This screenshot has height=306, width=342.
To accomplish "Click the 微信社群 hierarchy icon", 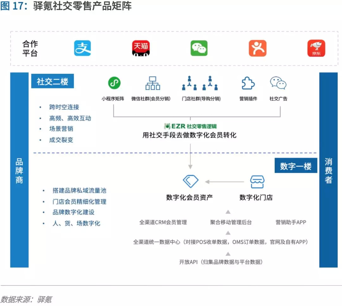I will coord(153,83).
